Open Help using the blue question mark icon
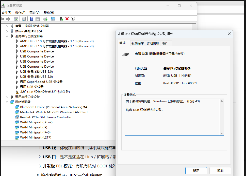This screenshot has height=176, width=246. 31,19
